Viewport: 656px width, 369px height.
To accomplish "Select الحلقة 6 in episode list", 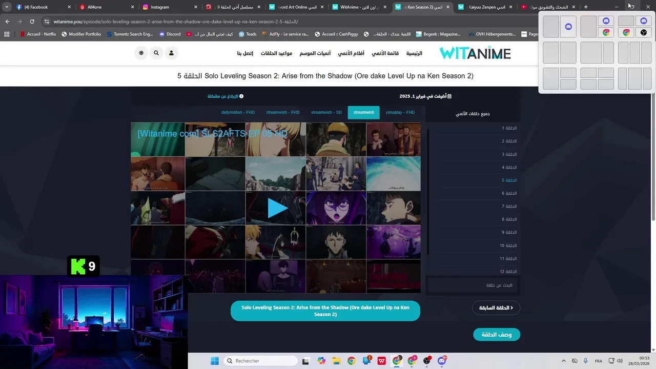I will [509, 193].
